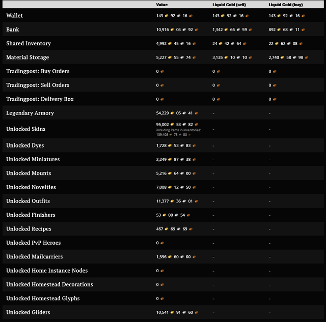
Task: Click the 10,541 gold Unlocked Gliders value
Action: tap(162, 312)
